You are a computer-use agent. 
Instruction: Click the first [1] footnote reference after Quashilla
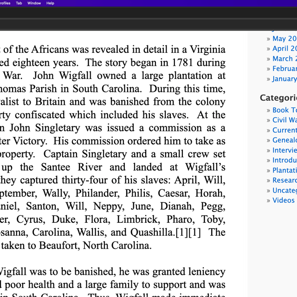[182, 232]
